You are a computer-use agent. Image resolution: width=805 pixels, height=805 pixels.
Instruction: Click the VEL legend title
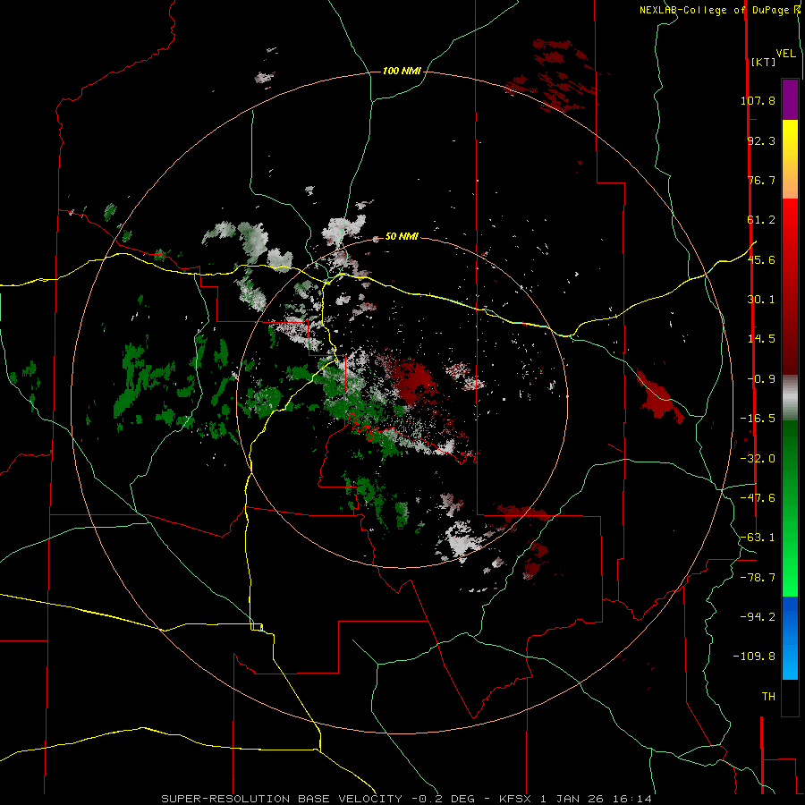[x=785, y=54]
